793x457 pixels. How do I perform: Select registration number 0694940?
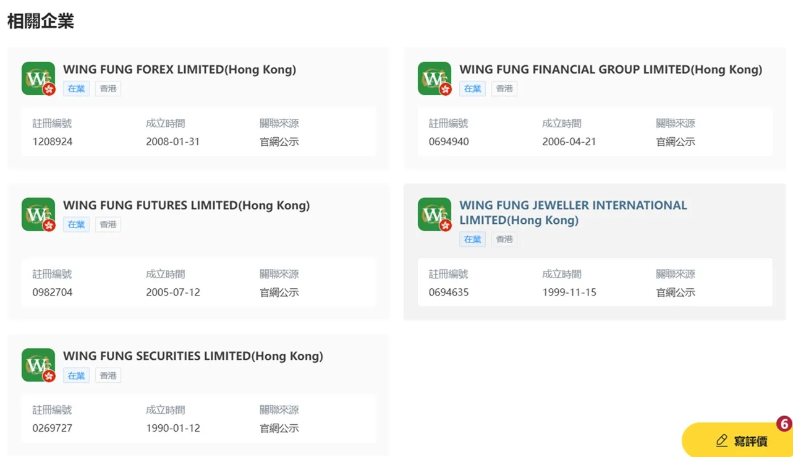point(449,142)
